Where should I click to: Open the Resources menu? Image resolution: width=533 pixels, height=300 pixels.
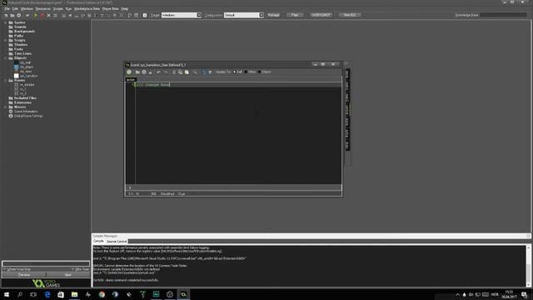click(42, 9)
